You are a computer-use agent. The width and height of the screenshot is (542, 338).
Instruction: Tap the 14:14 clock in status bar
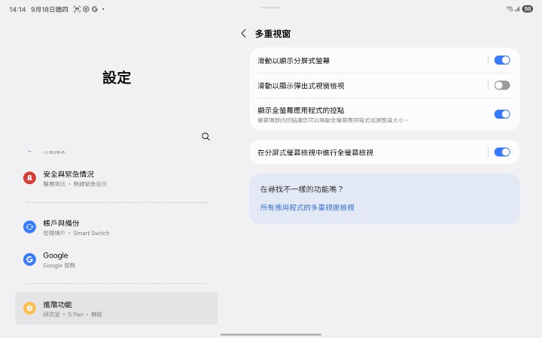click(x=17, y=9)
